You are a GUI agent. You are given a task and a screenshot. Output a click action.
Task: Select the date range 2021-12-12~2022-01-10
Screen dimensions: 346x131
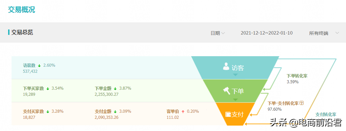[x=267, y=33]
